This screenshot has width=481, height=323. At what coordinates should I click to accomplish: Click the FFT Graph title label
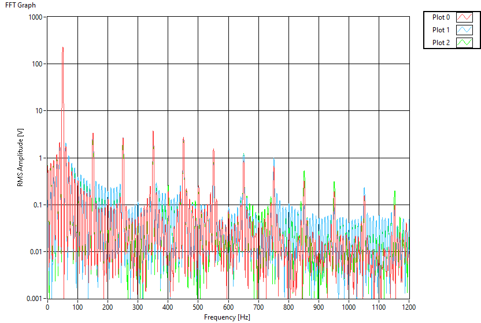point(20,5)
